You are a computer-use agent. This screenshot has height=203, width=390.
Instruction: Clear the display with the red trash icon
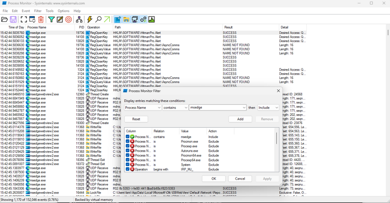click(x=41, y=19)
